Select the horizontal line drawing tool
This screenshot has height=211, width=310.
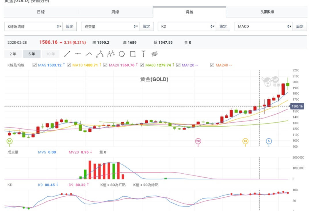(x=78, y=54)
